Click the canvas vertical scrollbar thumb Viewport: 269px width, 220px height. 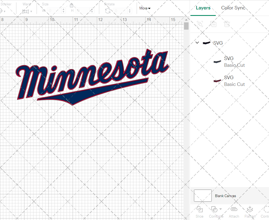click(186, 26)
